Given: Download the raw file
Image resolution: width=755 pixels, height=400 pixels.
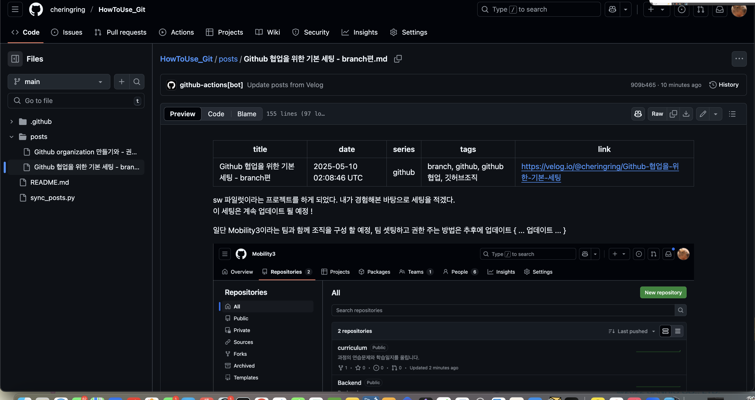Looking at the screenshot, I should (x=686, y=114).
